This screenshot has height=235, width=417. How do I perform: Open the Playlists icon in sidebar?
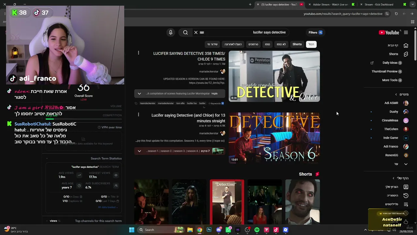pos(406,204)
